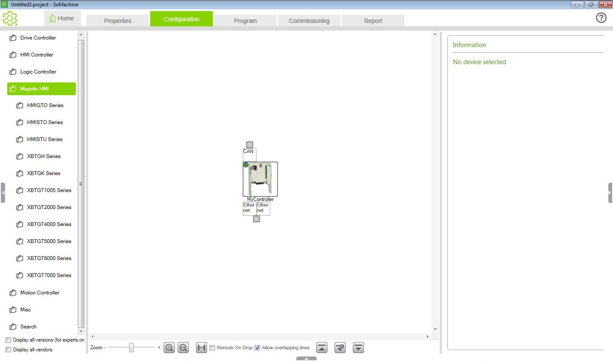Viewport: 613px width, 362px height.
Task: Click the arrow-with-info toolbar icon
Action: pyautogui.click(x=340, y=348)
